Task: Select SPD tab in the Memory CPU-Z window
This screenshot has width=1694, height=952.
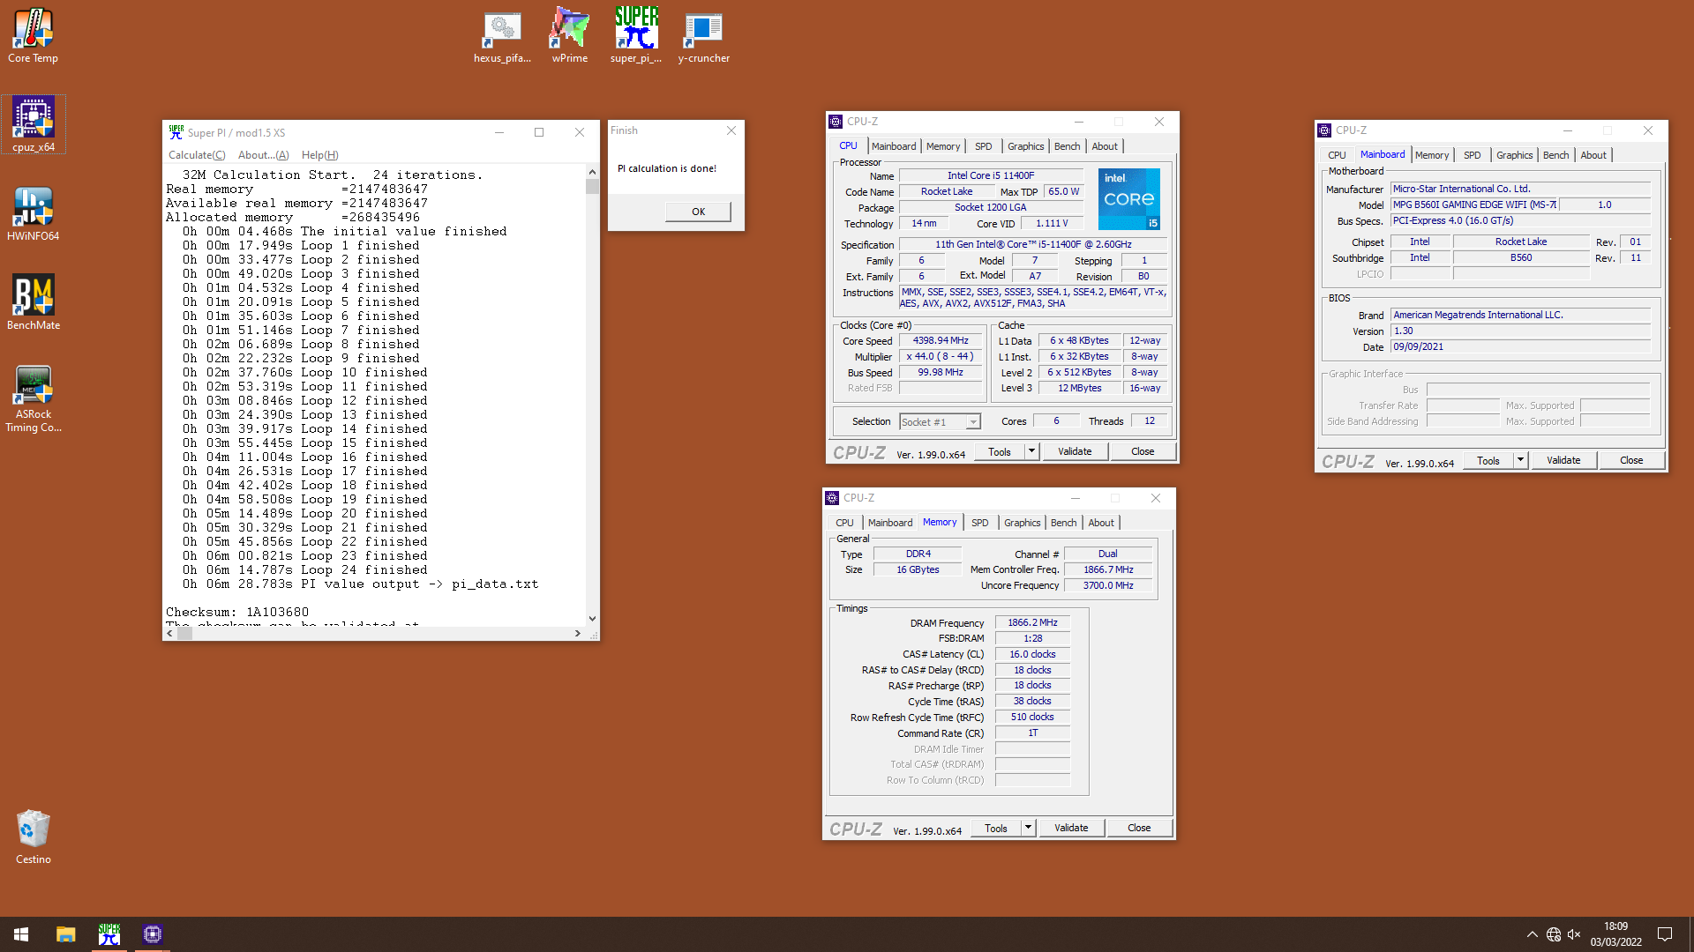Action: tap(979, 523)
